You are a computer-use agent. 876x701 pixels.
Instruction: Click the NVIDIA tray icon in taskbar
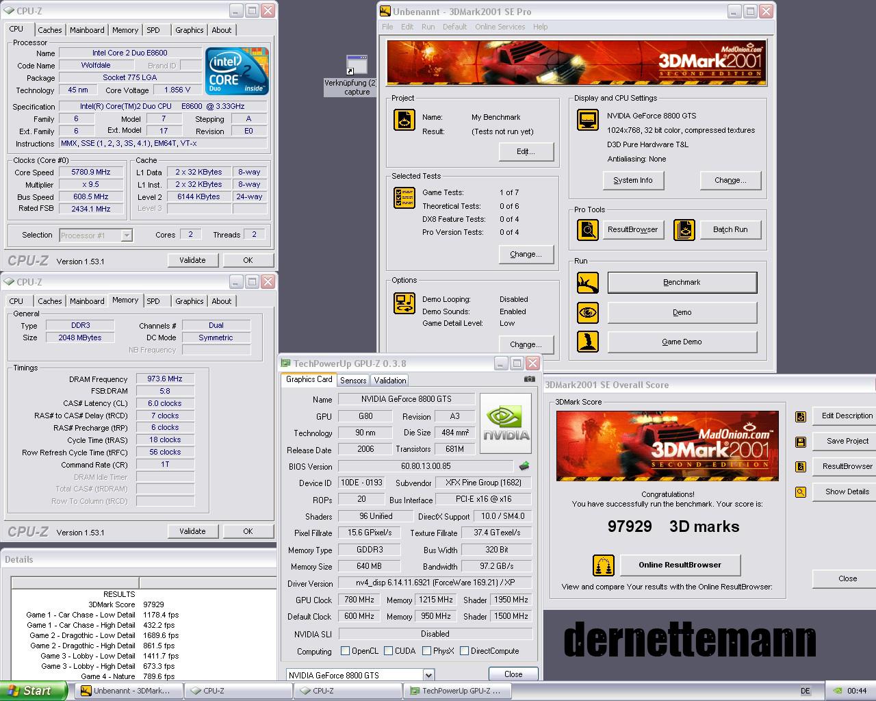838,691
